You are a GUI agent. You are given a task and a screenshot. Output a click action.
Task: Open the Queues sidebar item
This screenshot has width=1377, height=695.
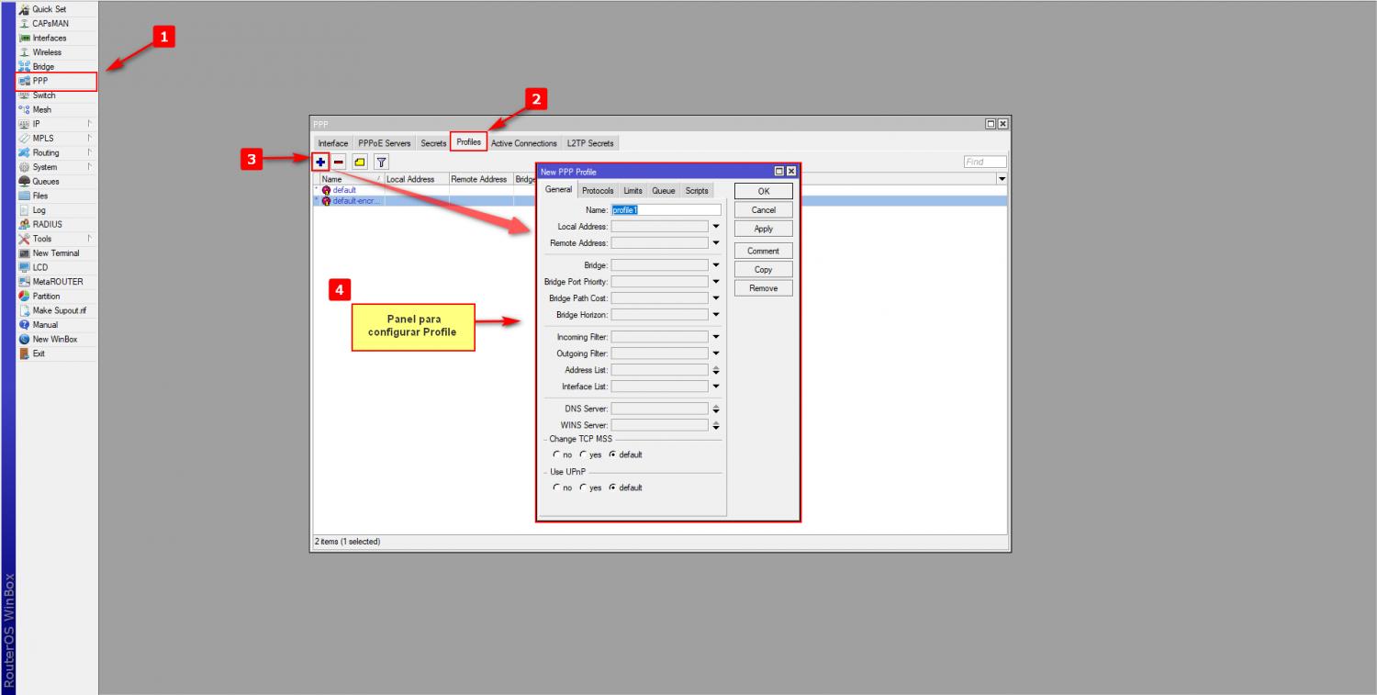(x=46, y=182)
